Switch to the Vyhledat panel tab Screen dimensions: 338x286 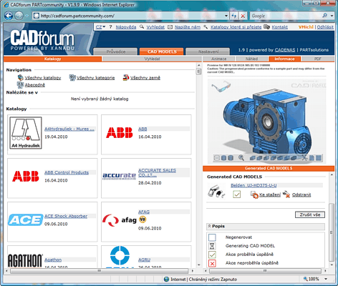coord(152,59)
